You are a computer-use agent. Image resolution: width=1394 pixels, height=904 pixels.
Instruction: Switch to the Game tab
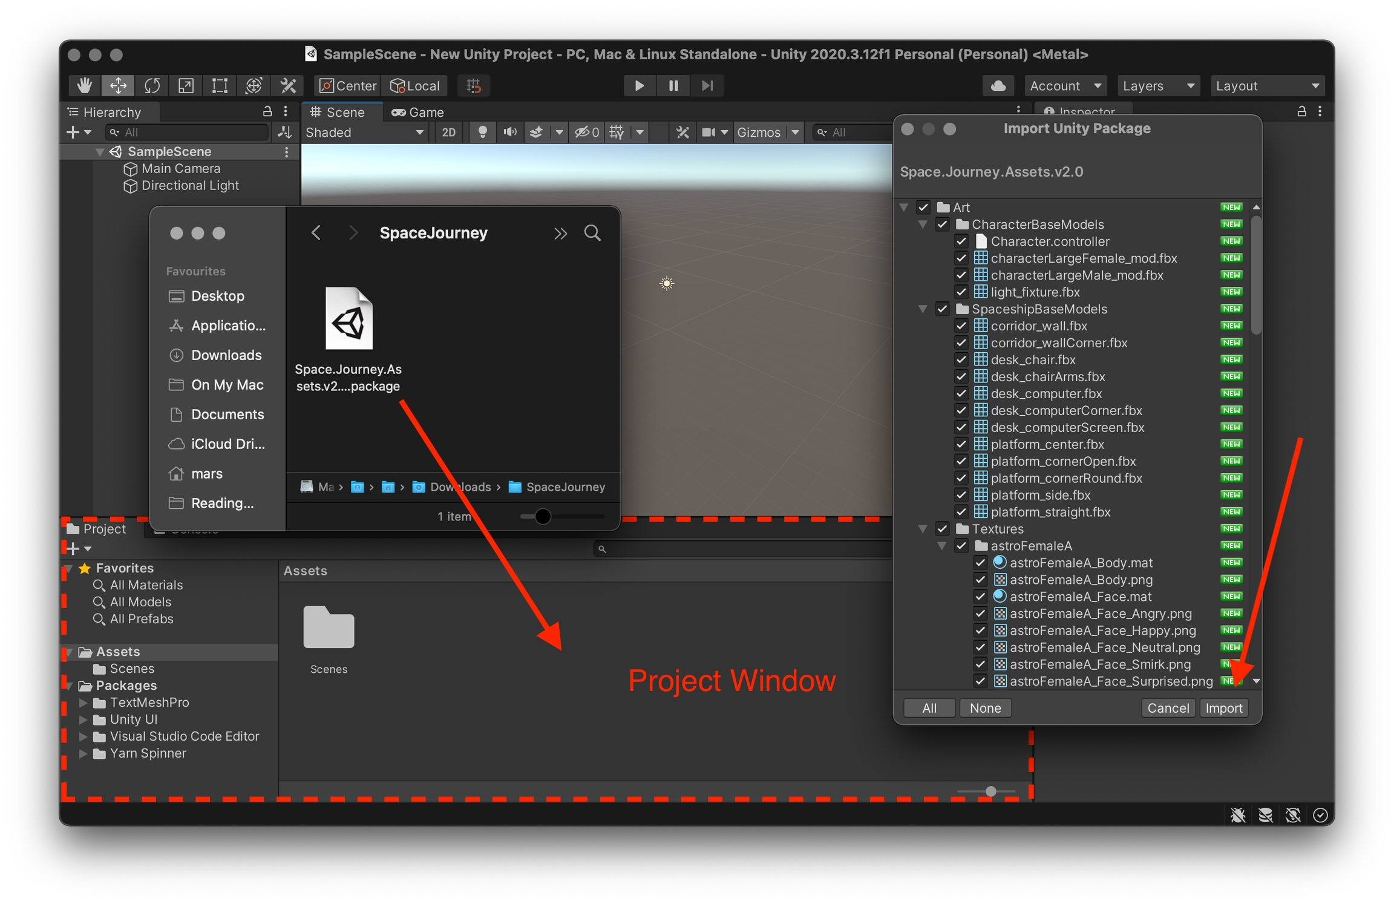coord(418,112)
